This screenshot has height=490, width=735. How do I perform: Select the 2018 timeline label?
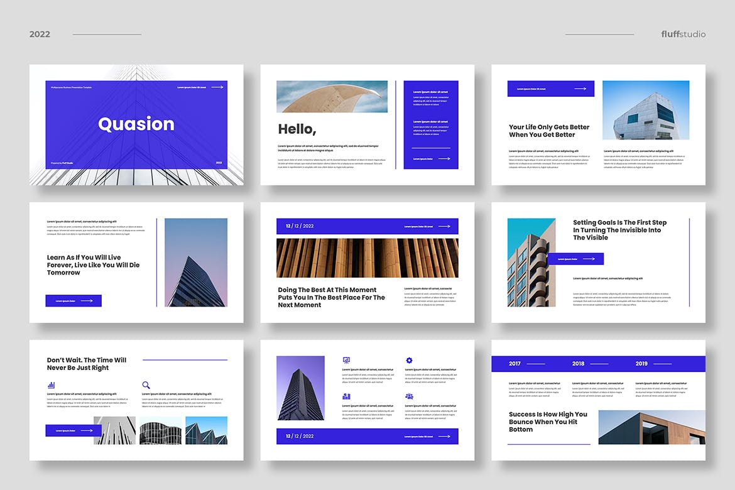click(578, 364)
